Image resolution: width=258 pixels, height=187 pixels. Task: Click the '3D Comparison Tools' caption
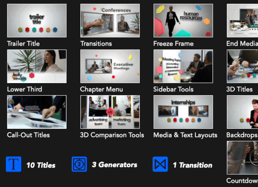[112, 135]
